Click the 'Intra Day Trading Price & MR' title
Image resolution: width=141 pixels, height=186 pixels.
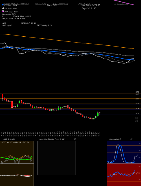pyautogui.click(x=52, y=139)
